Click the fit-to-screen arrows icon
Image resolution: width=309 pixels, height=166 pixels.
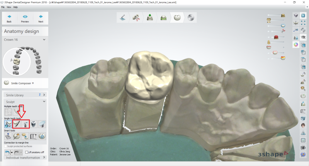pyautogui.click(x=303, y=23)
